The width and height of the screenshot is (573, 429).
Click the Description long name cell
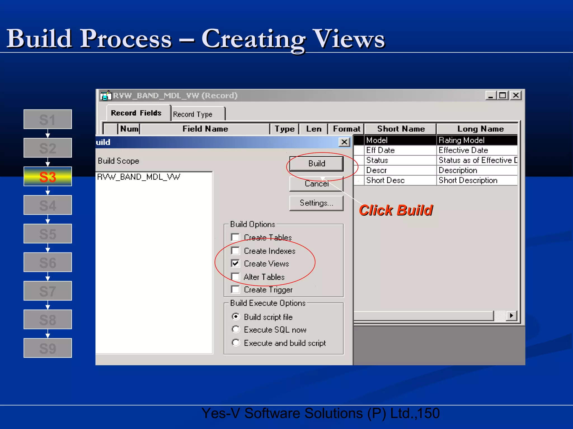[477, 170]
